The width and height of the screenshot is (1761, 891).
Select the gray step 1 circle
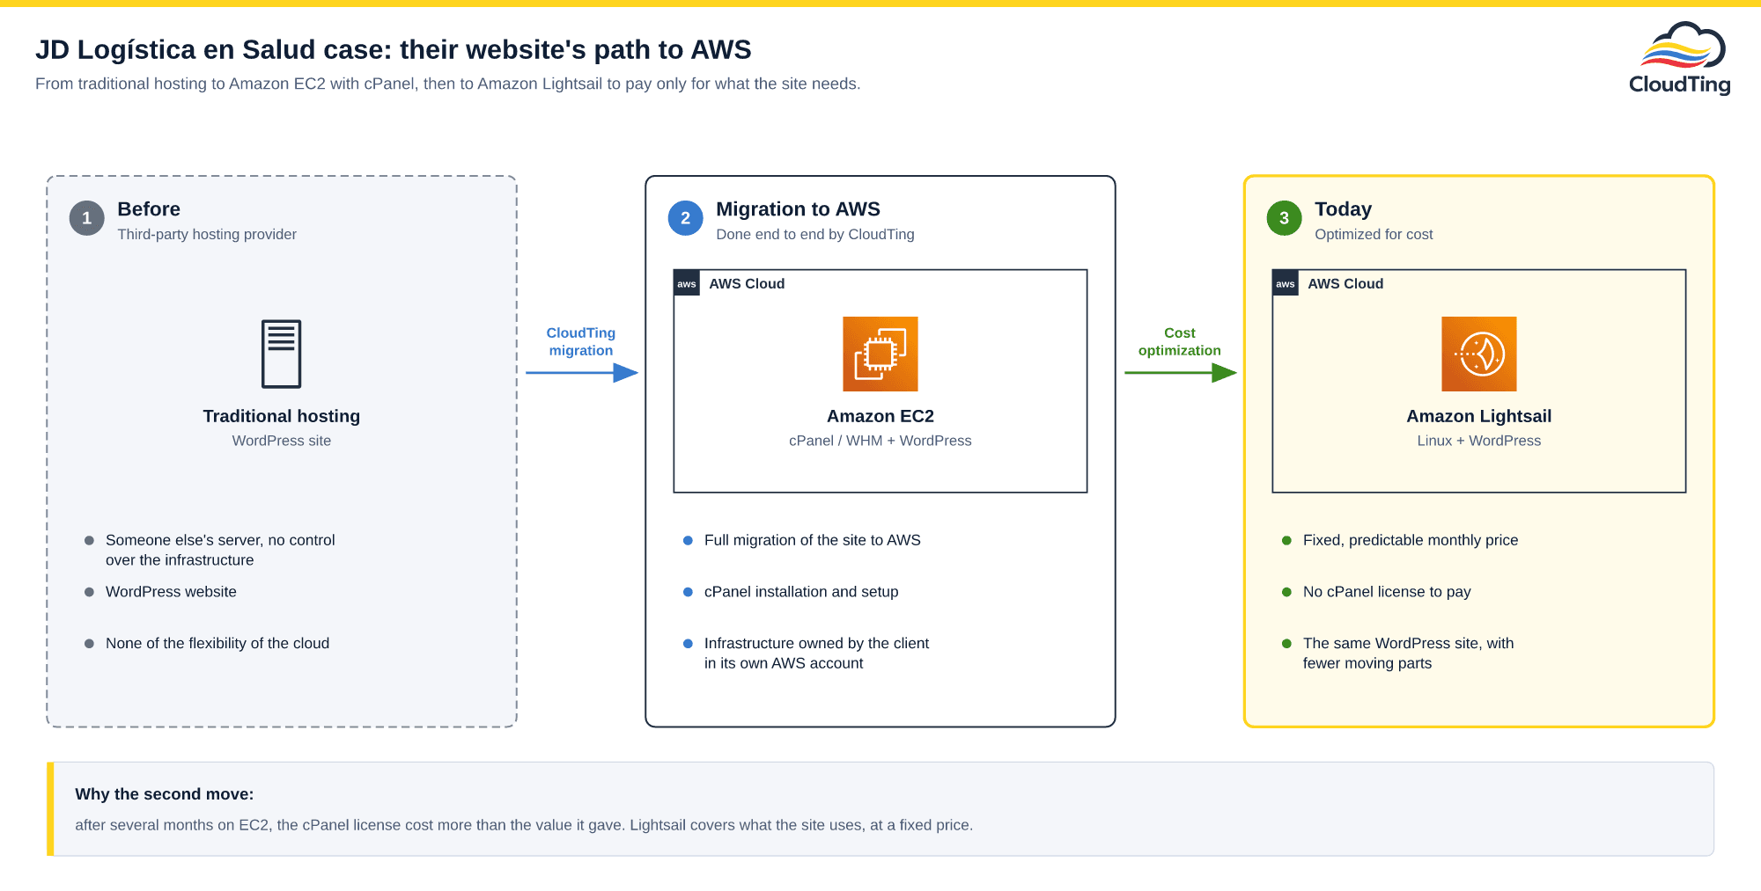coord(87,218)
